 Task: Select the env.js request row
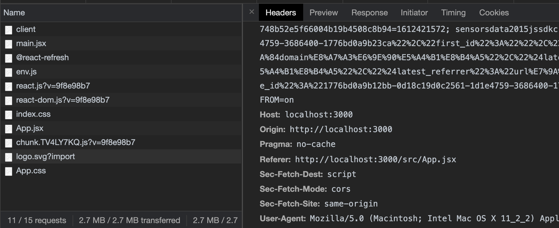pos(121,72)
